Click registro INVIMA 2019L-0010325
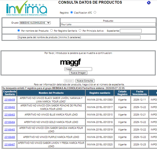 [x=100, y=144]
